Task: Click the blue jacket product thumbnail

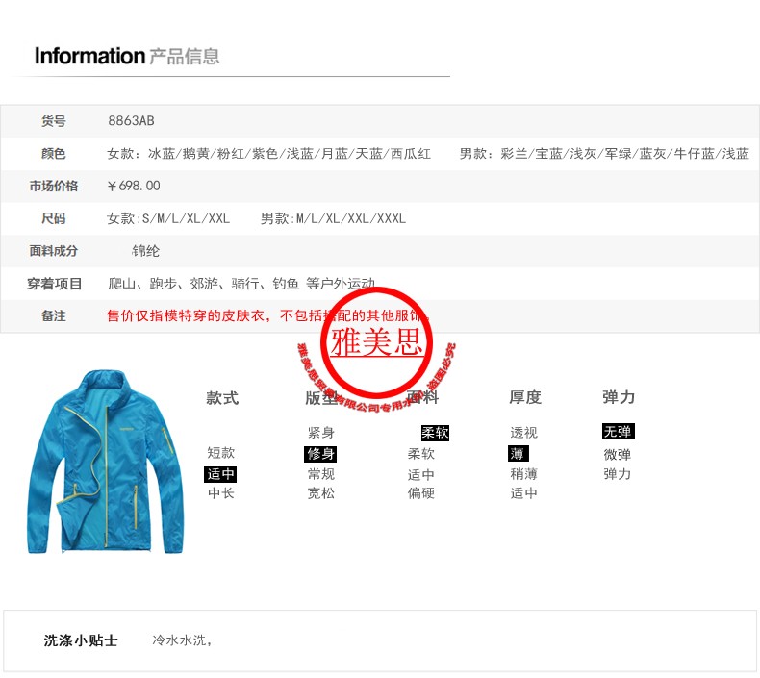Action: 106,462
